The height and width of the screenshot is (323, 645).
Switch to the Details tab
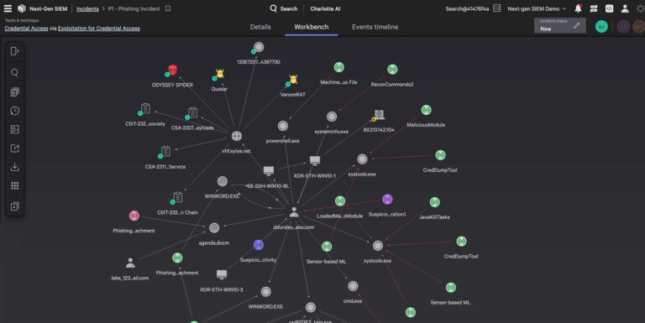[x=260, y=27]
